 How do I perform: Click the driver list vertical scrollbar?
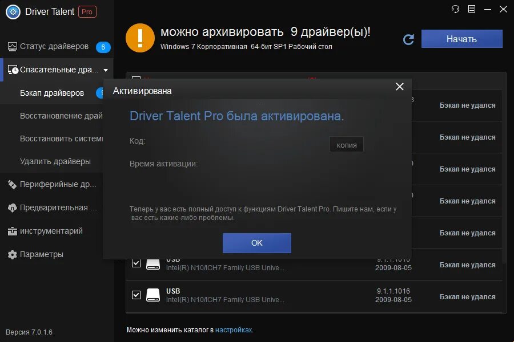pyautogui.click(x=504, y=177)
